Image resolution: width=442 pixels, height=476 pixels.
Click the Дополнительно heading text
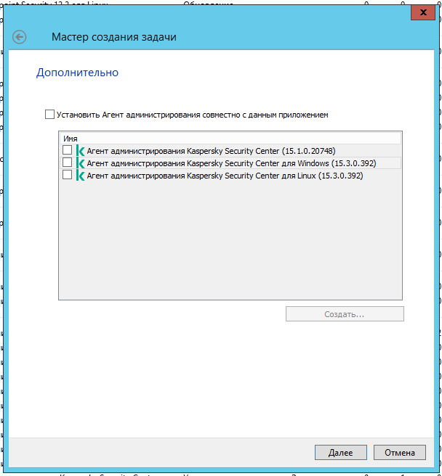pyautogui.click(x=77, y=73)
